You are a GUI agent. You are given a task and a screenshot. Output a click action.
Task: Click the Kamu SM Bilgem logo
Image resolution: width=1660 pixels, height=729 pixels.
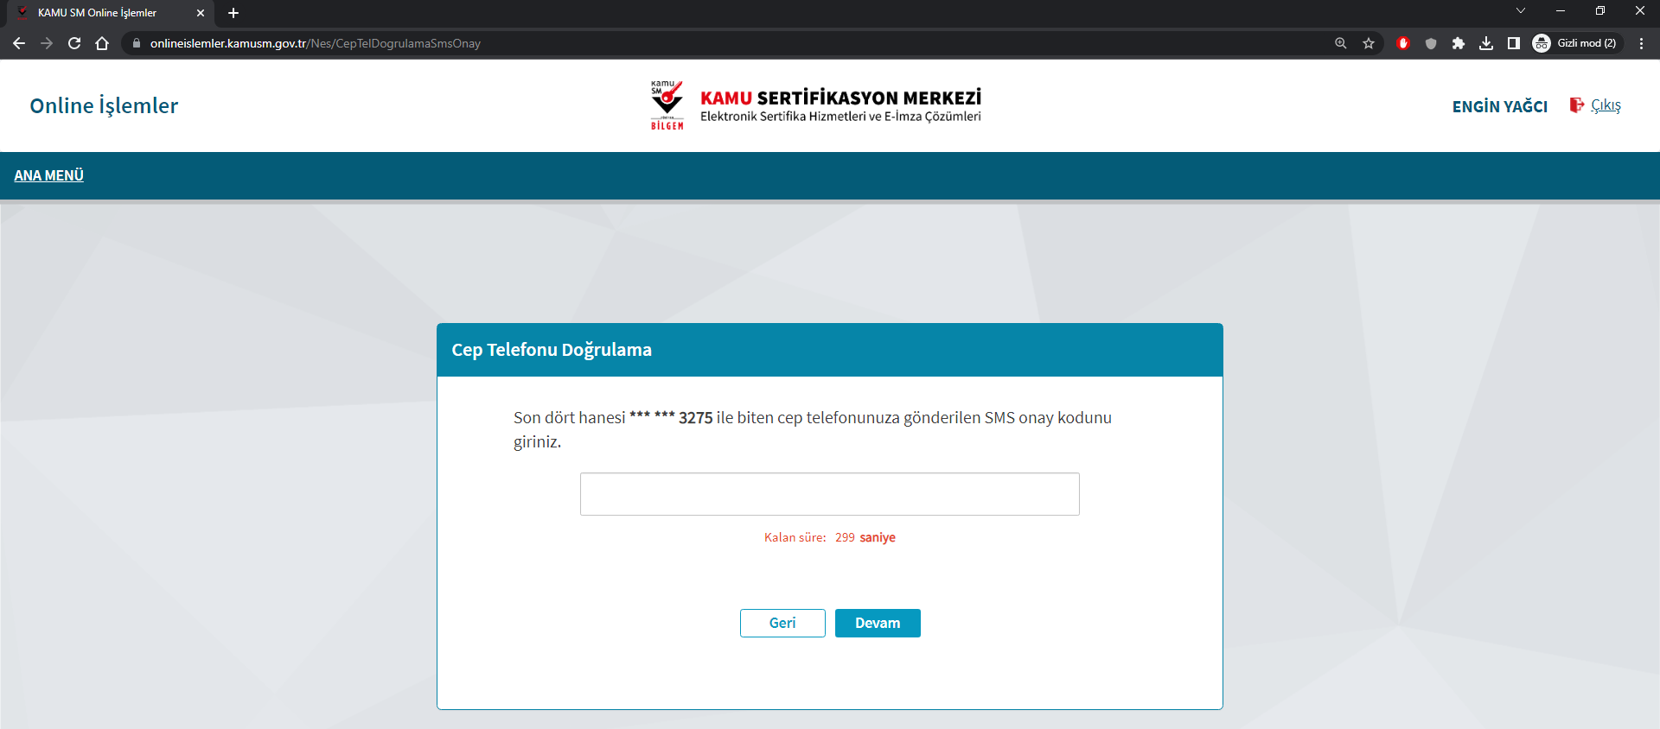[x=667, y=105]
